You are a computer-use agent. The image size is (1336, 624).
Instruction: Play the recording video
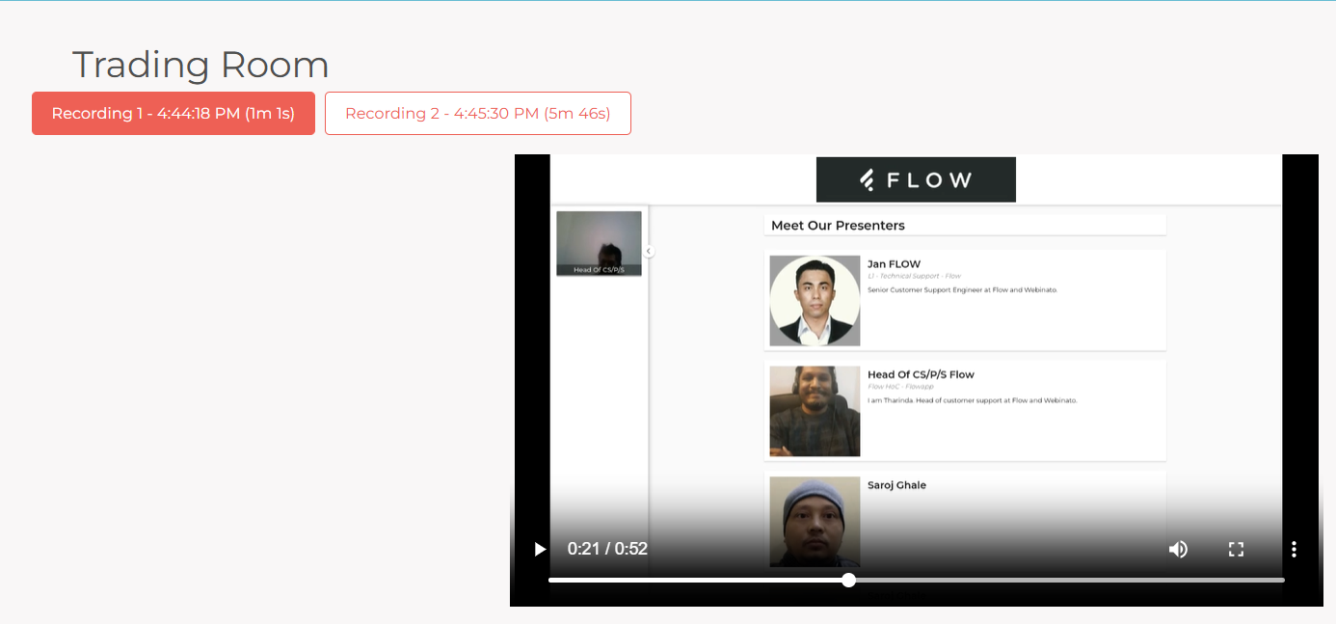click(x=540, y=549)
